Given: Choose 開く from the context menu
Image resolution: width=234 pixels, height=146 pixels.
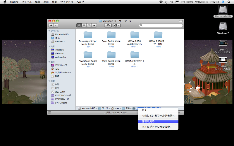Looking at the screenshot, I should 158,110.
